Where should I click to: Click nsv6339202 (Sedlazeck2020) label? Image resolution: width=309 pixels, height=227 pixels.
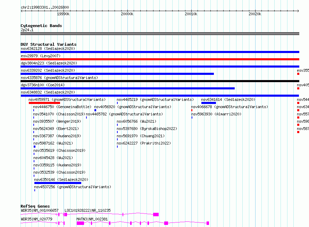[48, 70]
